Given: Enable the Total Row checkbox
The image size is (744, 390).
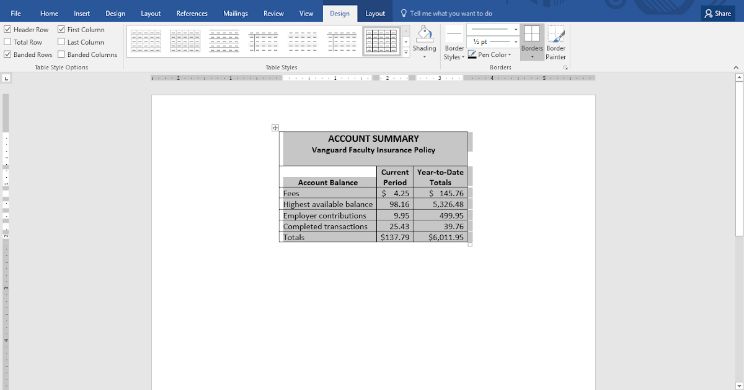Looking at the screenshot, I should click(8, 41).
